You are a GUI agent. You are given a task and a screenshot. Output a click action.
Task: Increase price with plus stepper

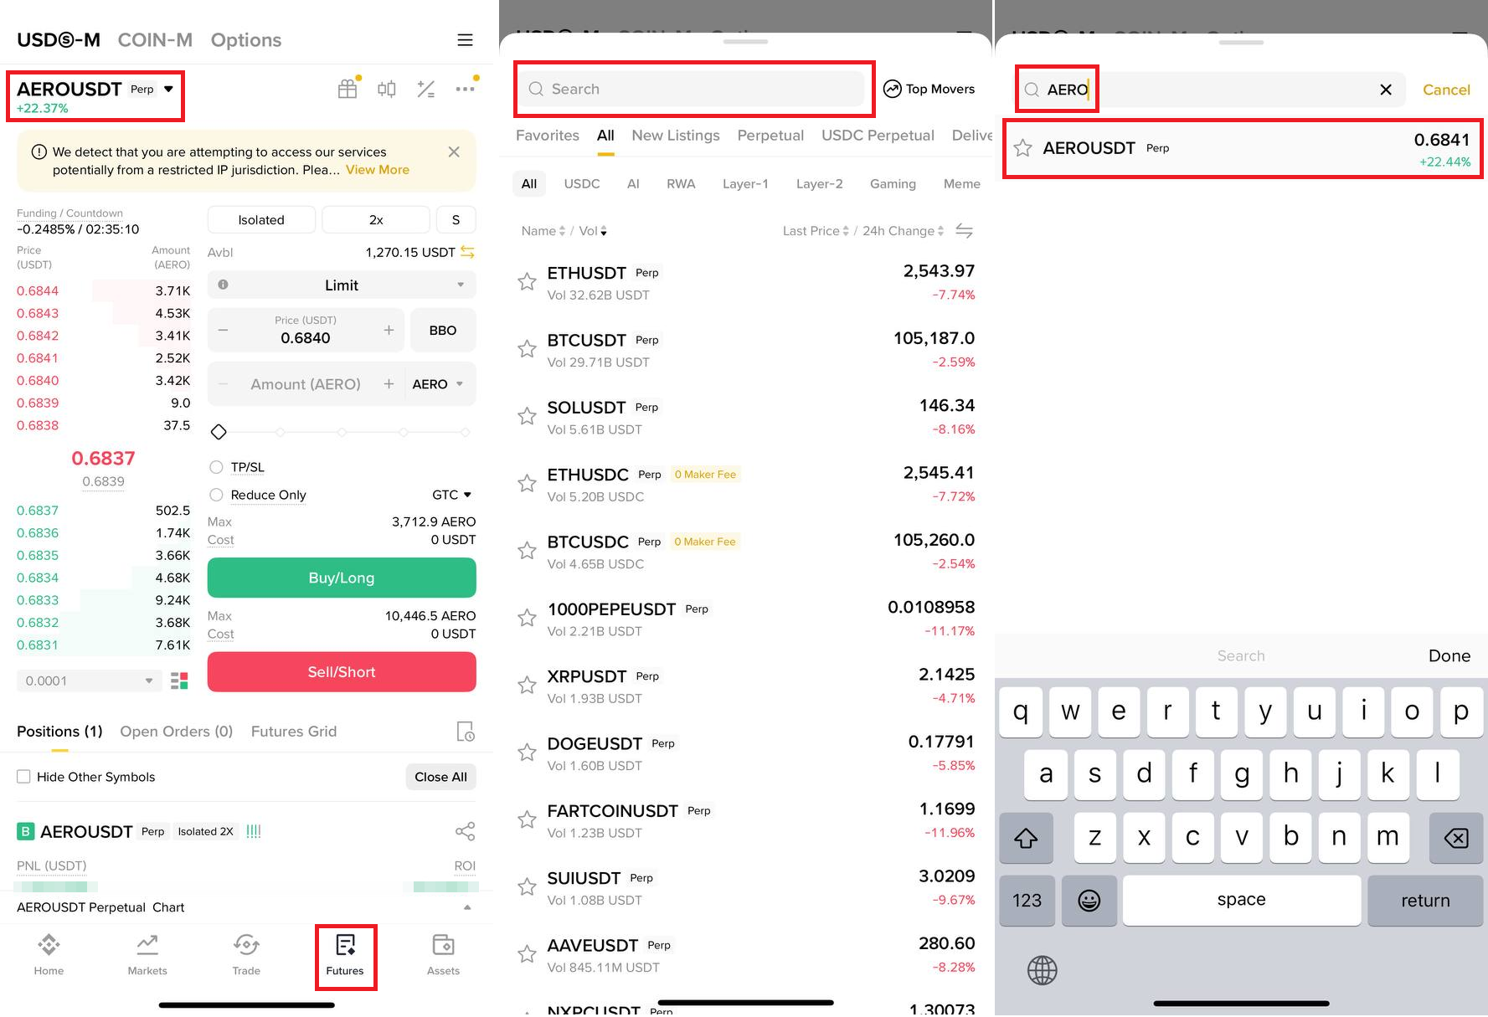[x=389, y=331]
